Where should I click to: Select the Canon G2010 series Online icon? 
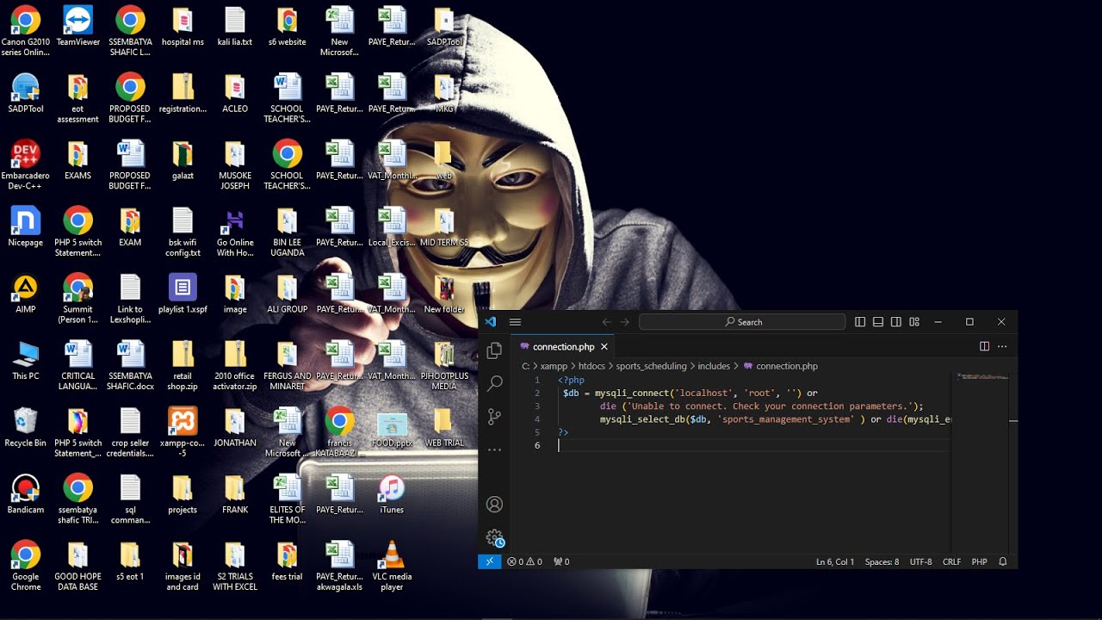pos(26,32)
